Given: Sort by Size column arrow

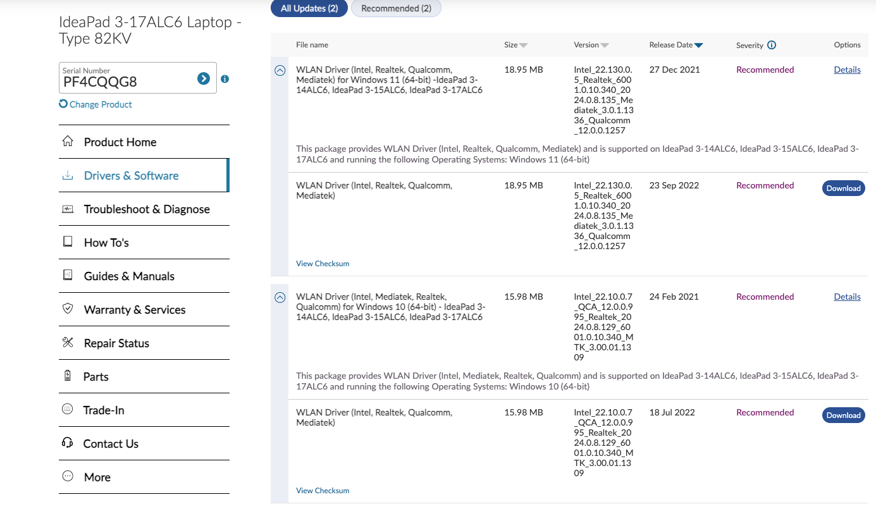Looking at the screenshot, I should tap(524, 46).
